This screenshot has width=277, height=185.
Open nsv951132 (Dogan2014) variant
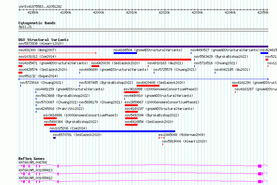(x=38, y=76)
